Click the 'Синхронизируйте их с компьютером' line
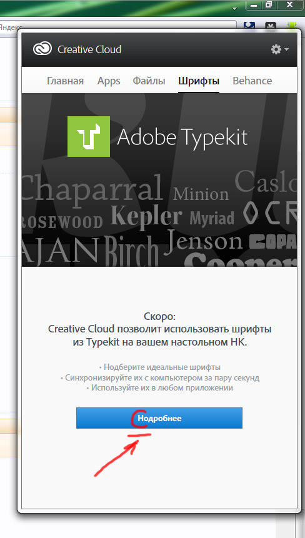Image resolution: width=305 pixels, height=538 pixels. coord(160,378)
